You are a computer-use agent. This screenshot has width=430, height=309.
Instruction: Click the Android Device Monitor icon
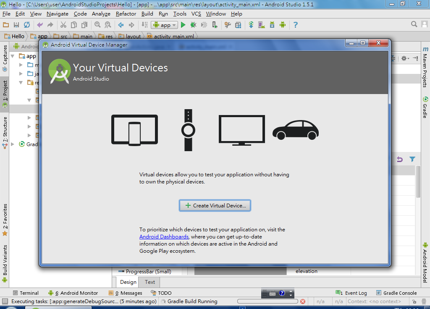pyautogui.click(x=283, y=25)
